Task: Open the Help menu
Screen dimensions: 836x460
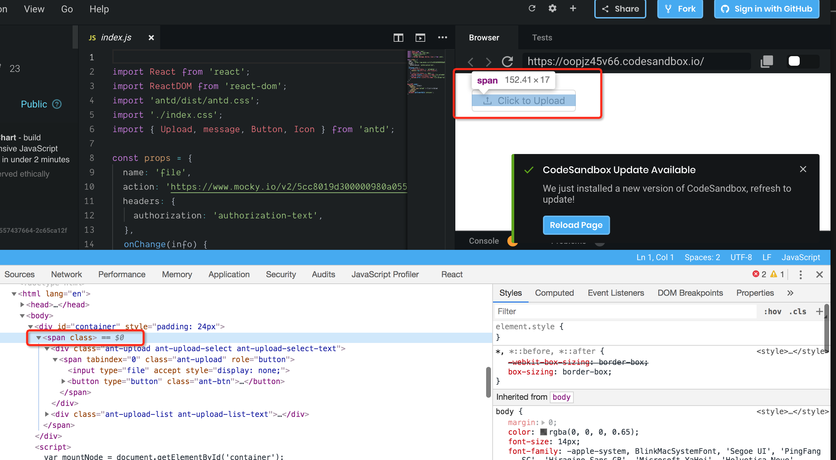Action: coord(99,9)
